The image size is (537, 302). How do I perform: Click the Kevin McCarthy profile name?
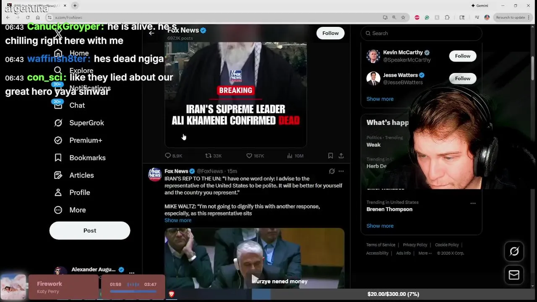pyautogui.click(x=403, y=52)
